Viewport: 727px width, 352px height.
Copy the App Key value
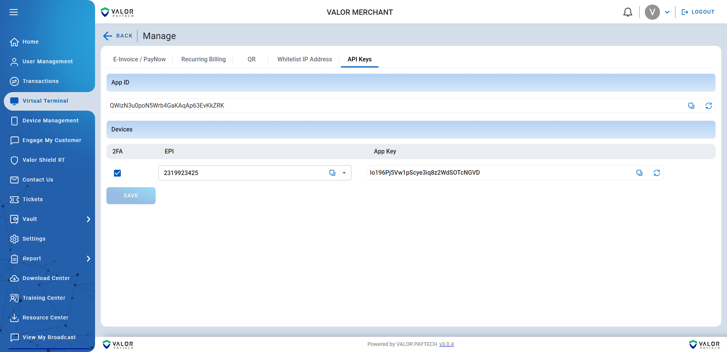[x=640, y=173]
